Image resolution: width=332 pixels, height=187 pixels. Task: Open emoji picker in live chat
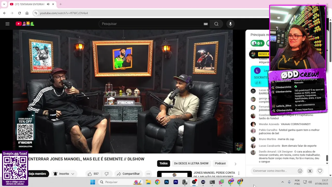(300, 171)
